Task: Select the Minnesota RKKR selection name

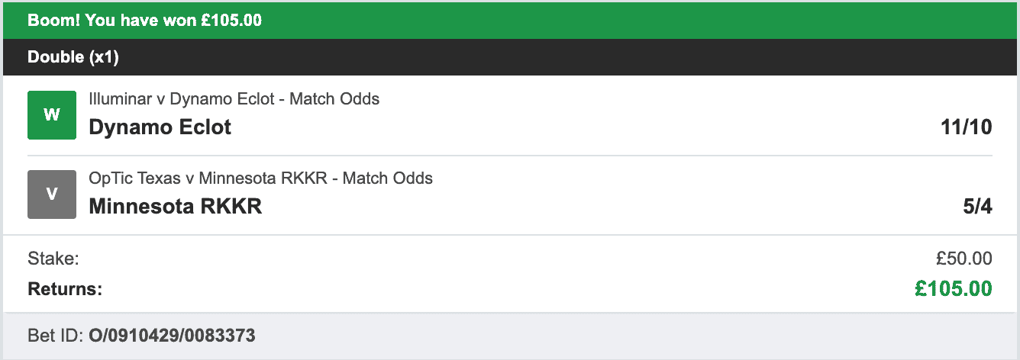Action: [176, 206]
